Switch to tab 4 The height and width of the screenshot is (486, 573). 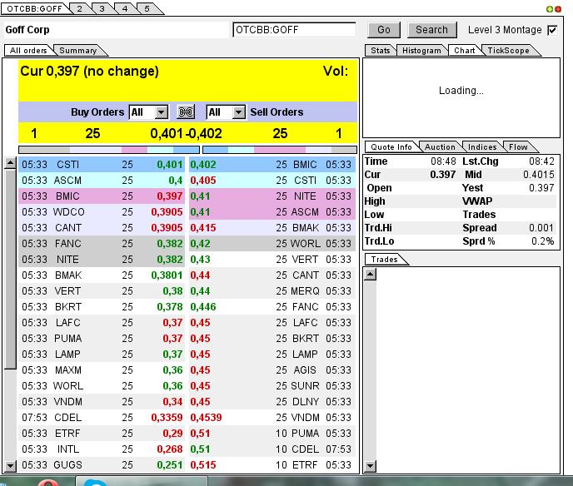[x=125, y=9]
